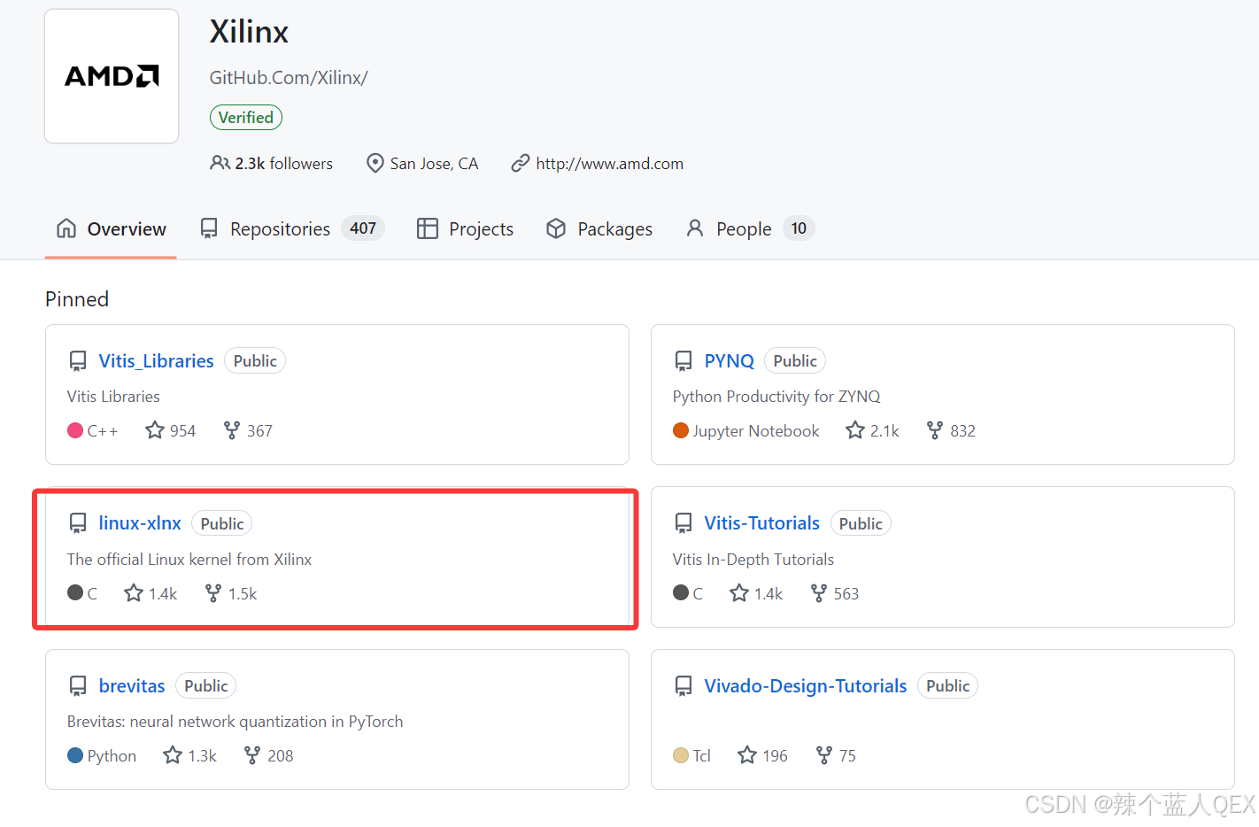Click the repo icon beside brevitas
The width and height of the screenshot is (1259, 827).
pyautogui.click(x=78, y=686)
